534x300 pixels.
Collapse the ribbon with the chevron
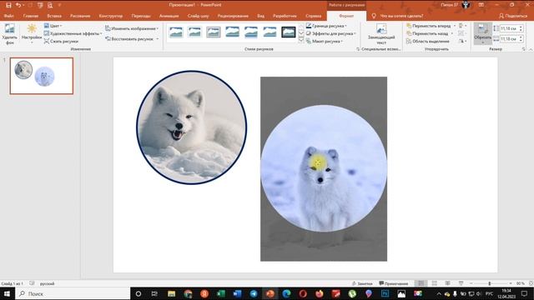(531, 49)
